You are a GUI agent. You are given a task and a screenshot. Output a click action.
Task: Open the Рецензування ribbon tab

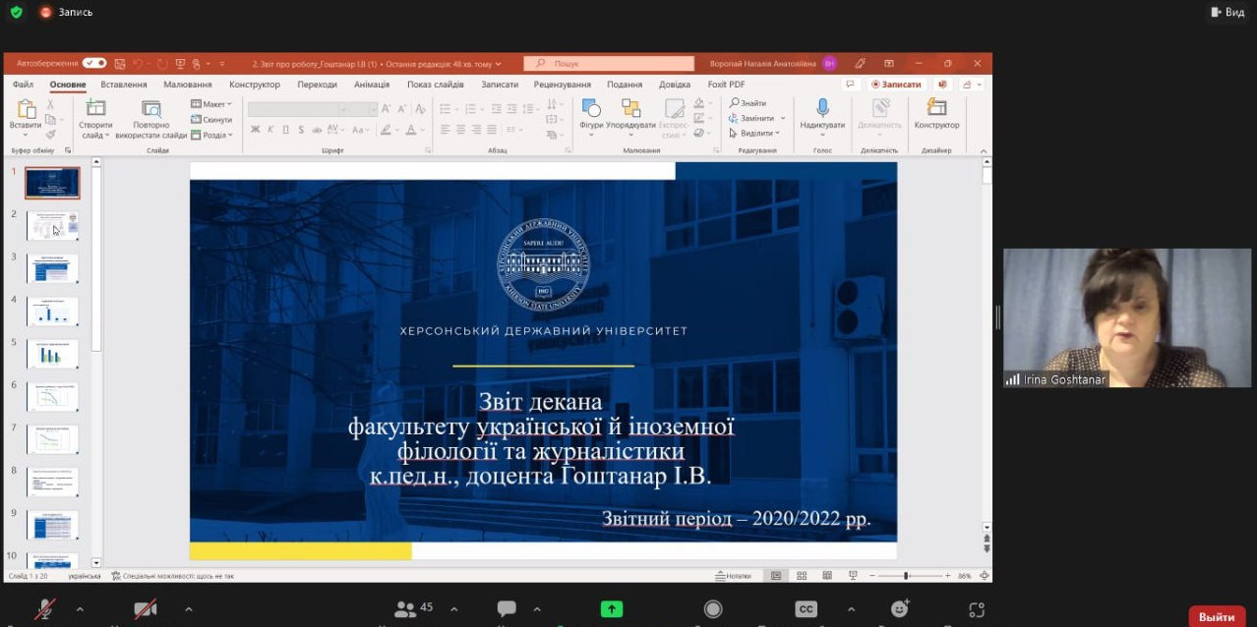click(563, 85)
